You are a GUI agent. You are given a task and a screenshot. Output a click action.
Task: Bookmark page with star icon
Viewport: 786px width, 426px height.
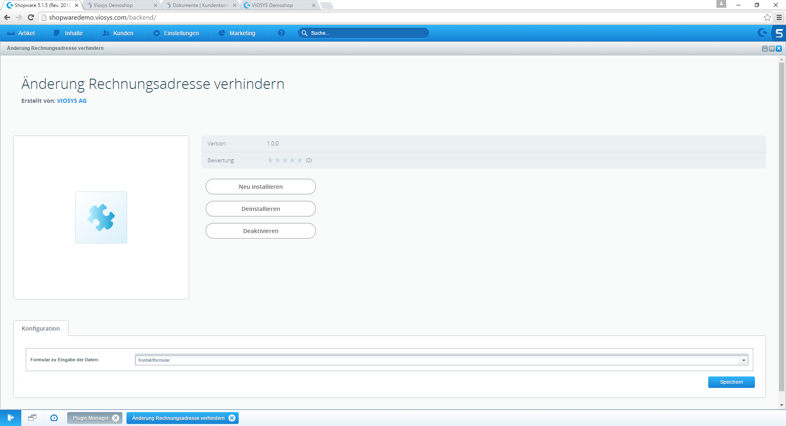point(767,17)
